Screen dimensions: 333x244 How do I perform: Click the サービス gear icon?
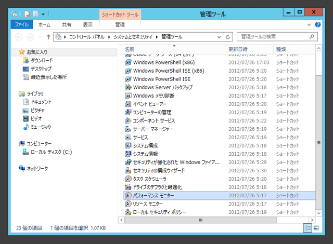click(128, 137)
